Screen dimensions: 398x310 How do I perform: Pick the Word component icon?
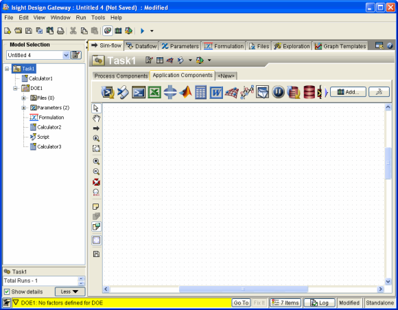216,92
